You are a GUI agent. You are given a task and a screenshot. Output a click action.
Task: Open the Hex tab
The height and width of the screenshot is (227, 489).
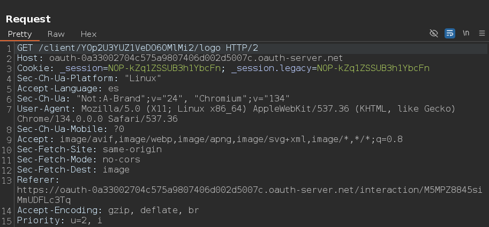click(x=88, y=34)
